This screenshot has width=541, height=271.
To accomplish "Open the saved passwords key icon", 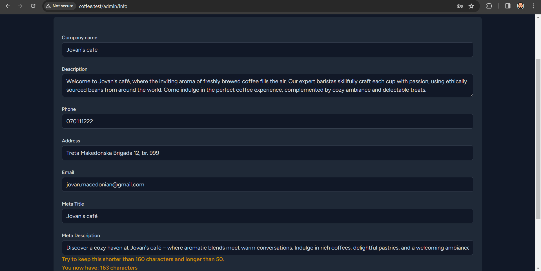I will 460,6.
